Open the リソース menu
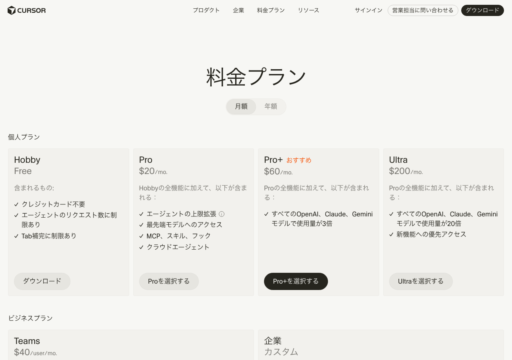Image resolution: width=512 pixels, height=360 pixels. [x=308, y=10]
